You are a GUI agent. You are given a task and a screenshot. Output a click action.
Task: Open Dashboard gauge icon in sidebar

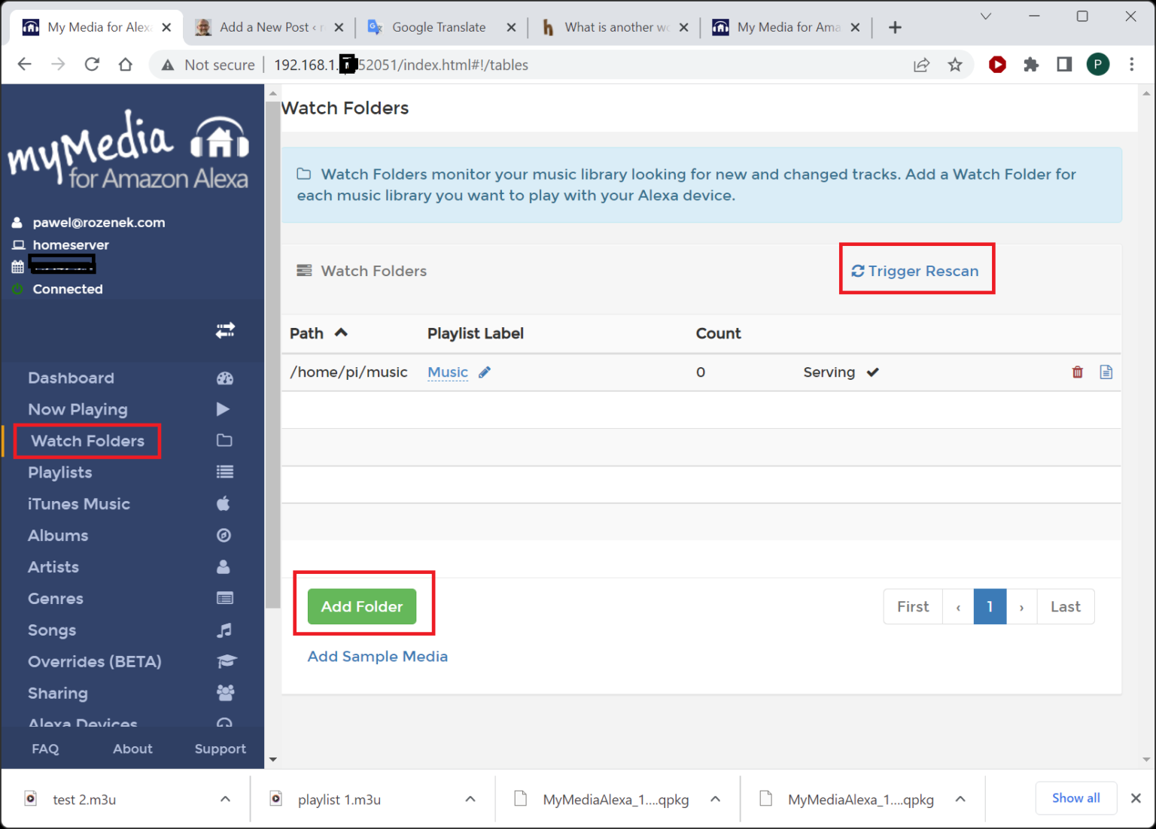[x=225, y=378]
